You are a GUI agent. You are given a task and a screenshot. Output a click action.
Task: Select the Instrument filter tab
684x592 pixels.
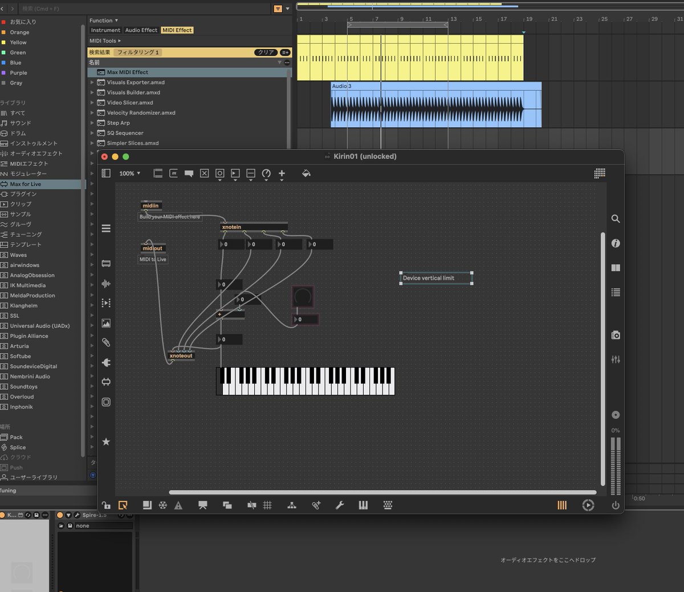tap(105, 30)
